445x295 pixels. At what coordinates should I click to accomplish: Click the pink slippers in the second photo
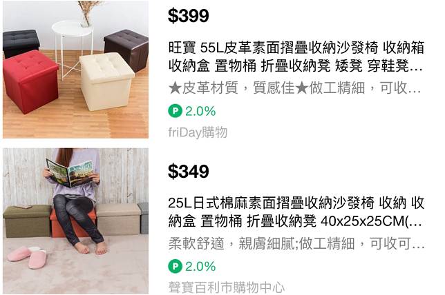26,257
